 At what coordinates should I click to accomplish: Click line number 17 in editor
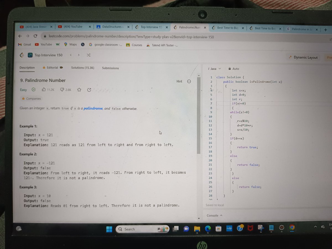(210, 147)
